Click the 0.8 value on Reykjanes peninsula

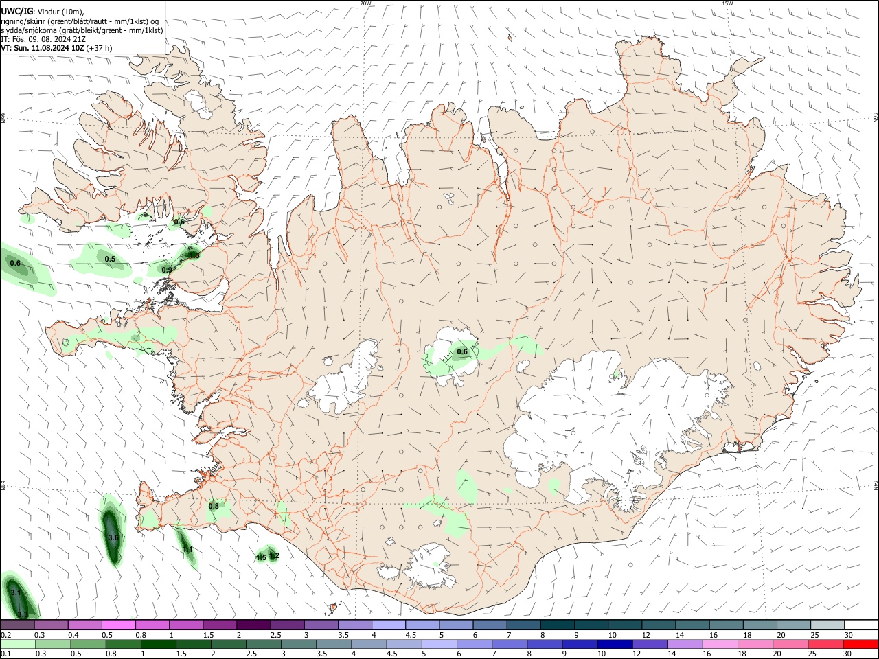click(x=214, y=506)
